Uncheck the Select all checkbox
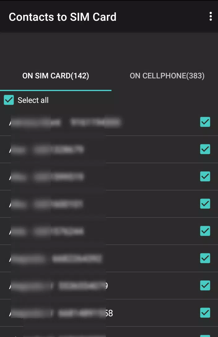 [9, 100]
